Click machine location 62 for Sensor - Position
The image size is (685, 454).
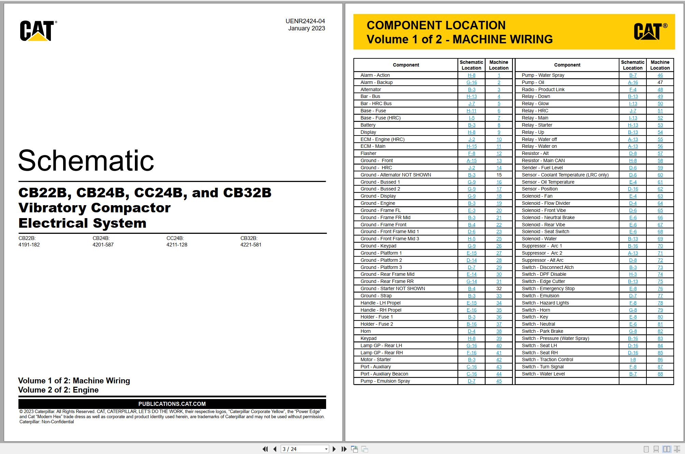(660, 189)
